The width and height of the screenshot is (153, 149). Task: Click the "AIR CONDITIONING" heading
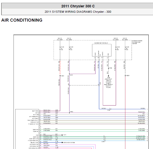[22, 20]
